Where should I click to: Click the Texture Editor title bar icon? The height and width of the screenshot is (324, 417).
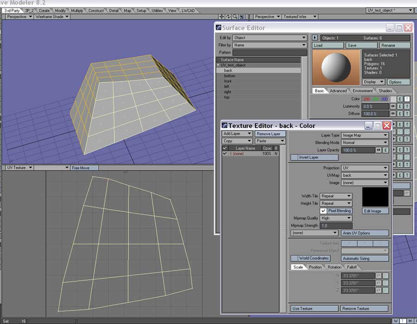click(225, 125)
